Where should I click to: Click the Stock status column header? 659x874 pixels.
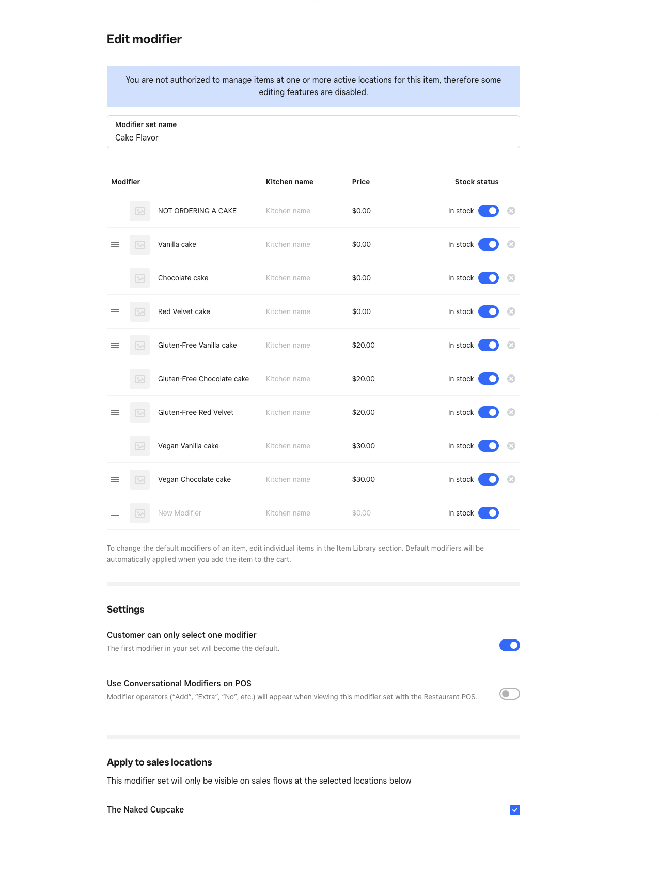pos(477,182)
